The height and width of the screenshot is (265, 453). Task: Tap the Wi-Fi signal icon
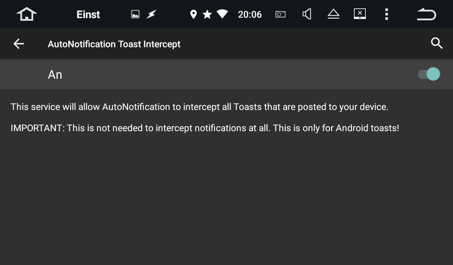[x=222, y=14]
